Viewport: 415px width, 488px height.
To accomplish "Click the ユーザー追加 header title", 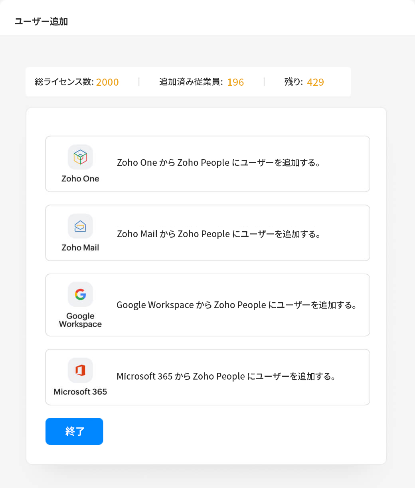I will click(x=41, y=22).
